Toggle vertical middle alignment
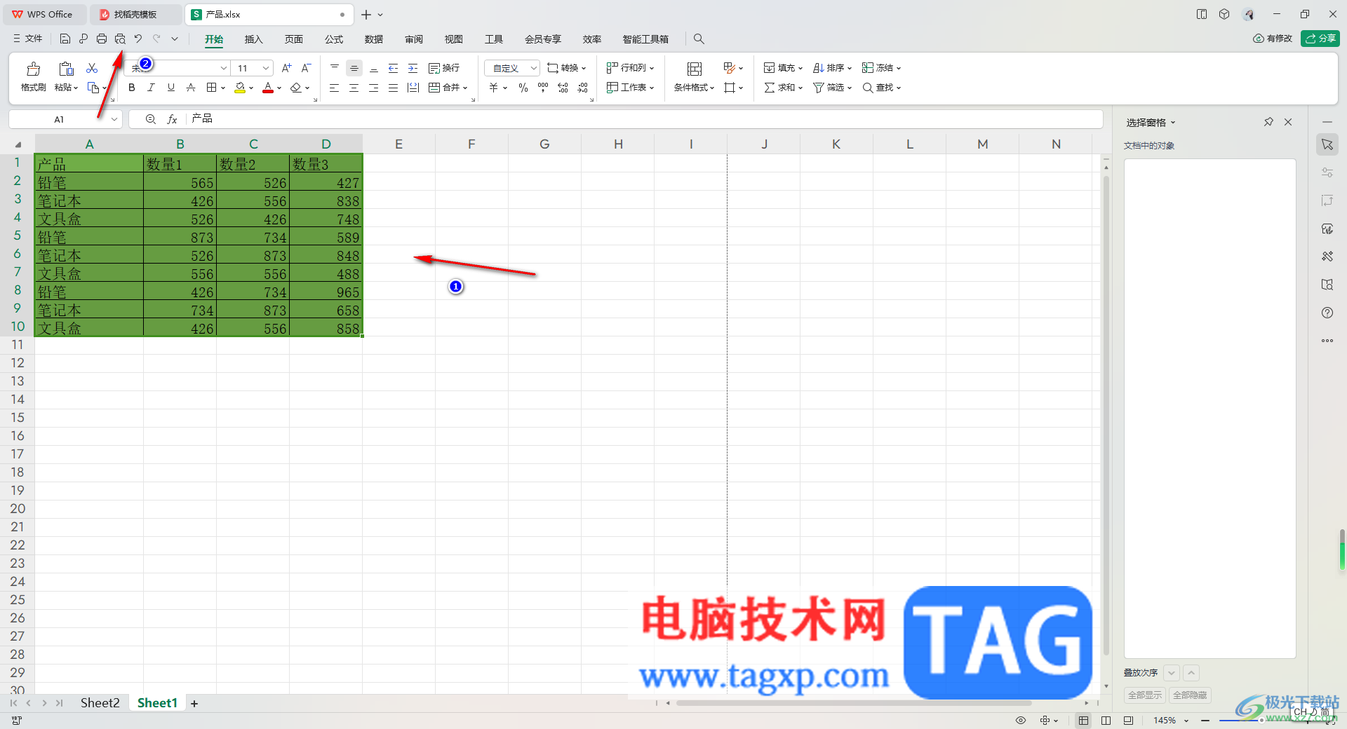 [354, 68]
